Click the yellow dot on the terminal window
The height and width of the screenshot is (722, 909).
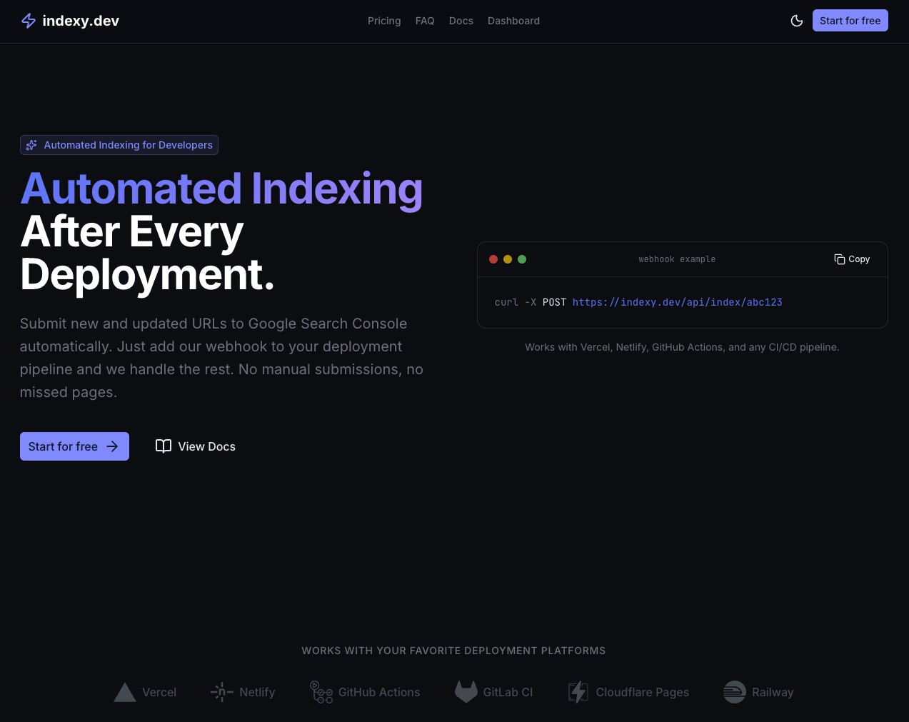508,259
